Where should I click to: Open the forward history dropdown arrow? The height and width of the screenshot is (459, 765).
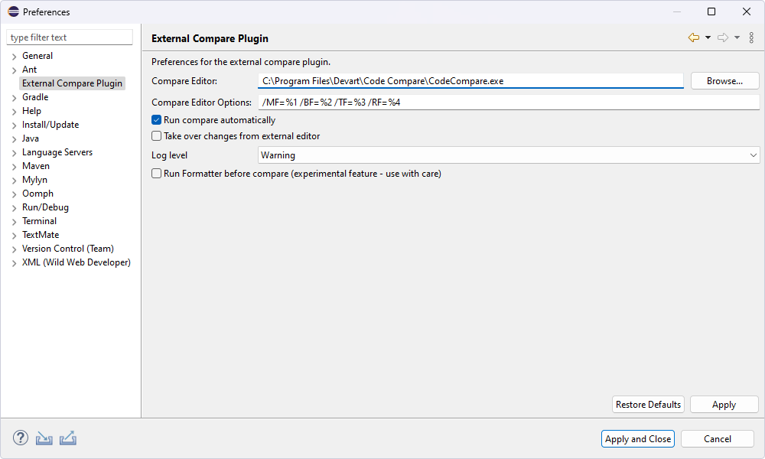[x=737, y=37]
